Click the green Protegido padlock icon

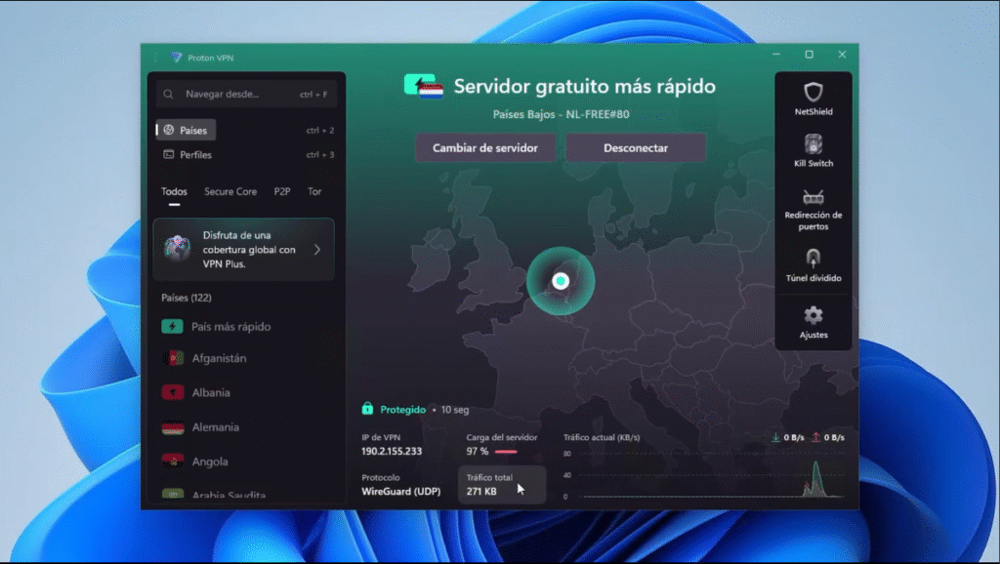pyautogui.click(x=367, y=409)
